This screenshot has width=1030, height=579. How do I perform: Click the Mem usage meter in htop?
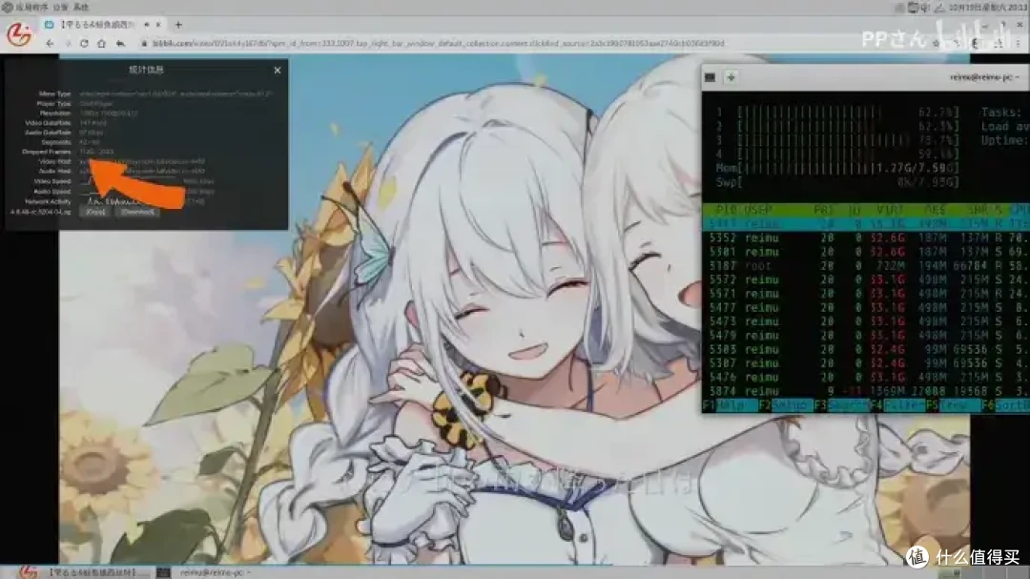pyautogui.click(x=837, y=168)
